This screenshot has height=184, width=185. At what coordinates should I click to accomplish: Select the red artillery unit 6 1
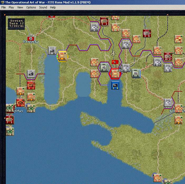pos(104,21)
